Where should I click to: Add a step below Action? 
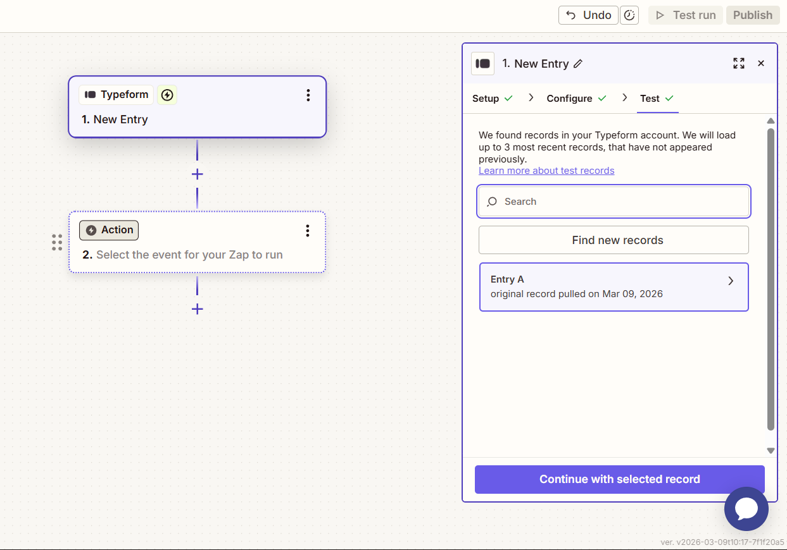[198, 309]
